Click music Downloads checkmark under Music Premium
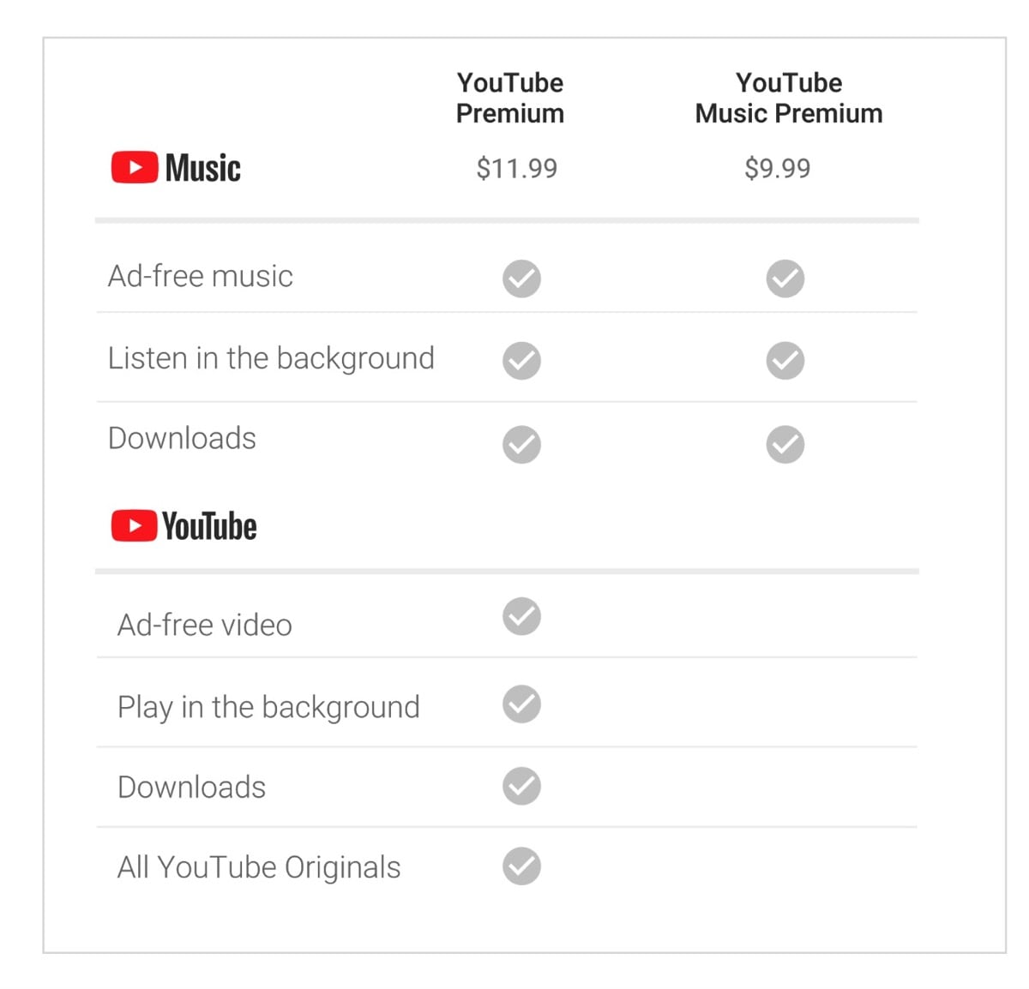 coord(785,444)
